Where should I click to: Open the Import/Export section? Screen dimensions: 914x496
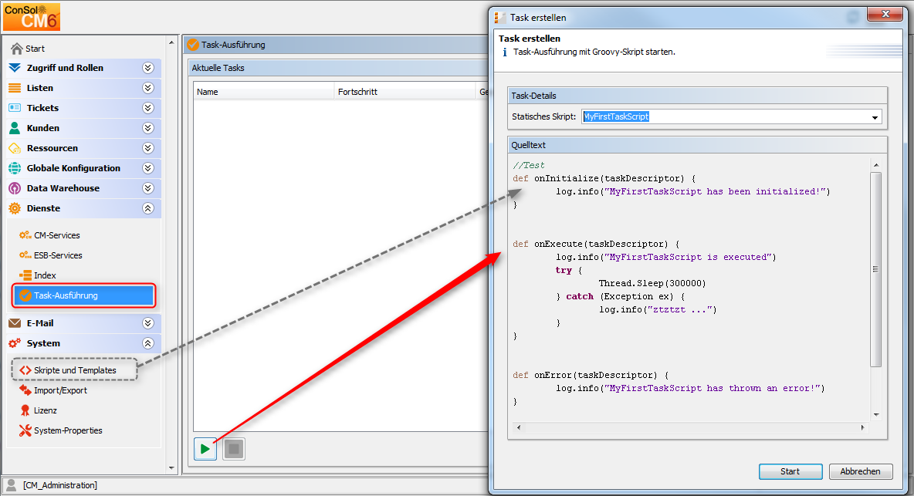click(60, 390)
